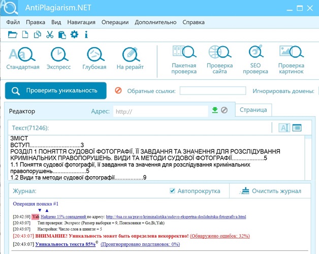Click Проигнорировано подстановок: 0% link
The image size is (319, 254).
pyautogui.click(x=140, y=244)
